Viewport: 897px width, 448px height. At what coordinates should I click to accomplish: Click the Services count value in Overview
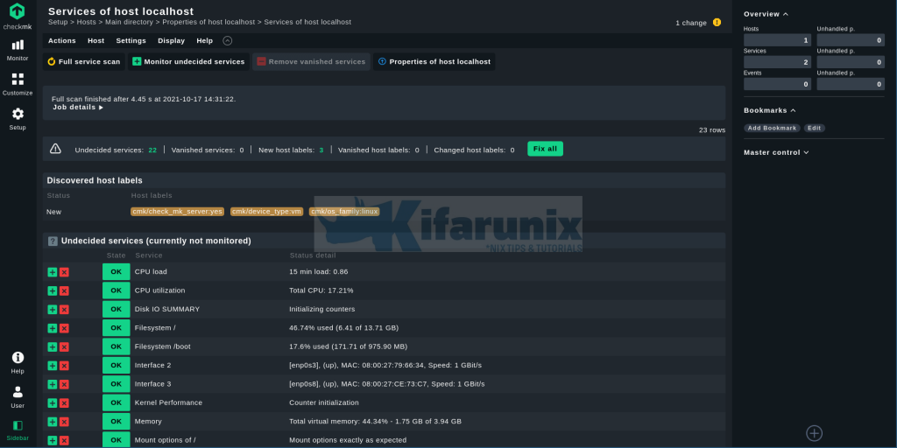[778, 62]
